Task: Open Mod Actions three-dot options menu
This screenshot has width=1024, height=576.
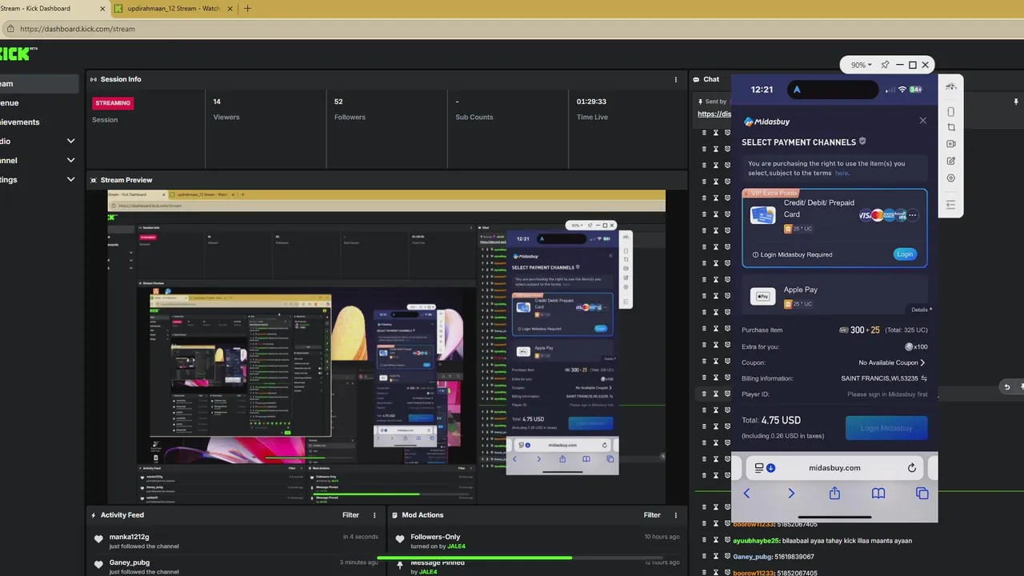Action: (676, 515)
